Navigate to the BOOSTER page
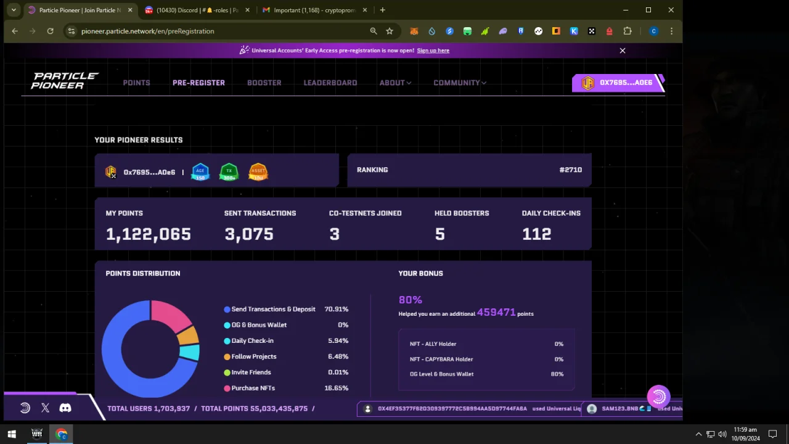 (x=264, y=83)
